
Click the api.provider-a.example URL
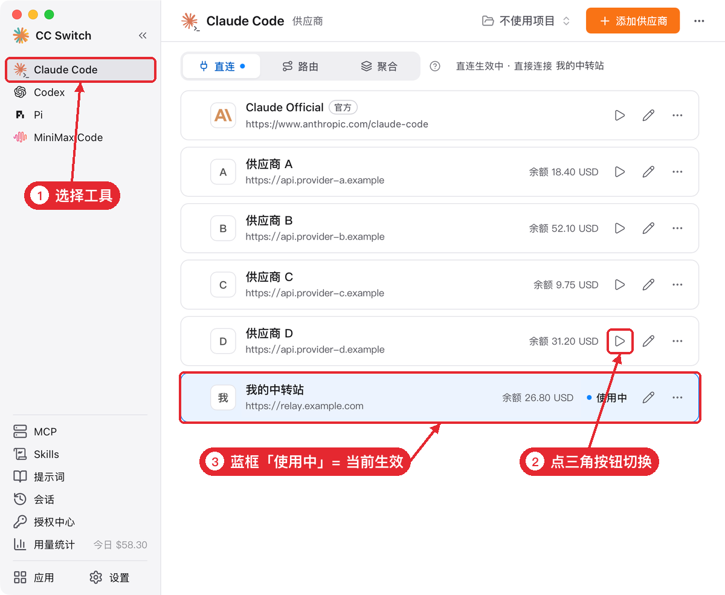315,180
